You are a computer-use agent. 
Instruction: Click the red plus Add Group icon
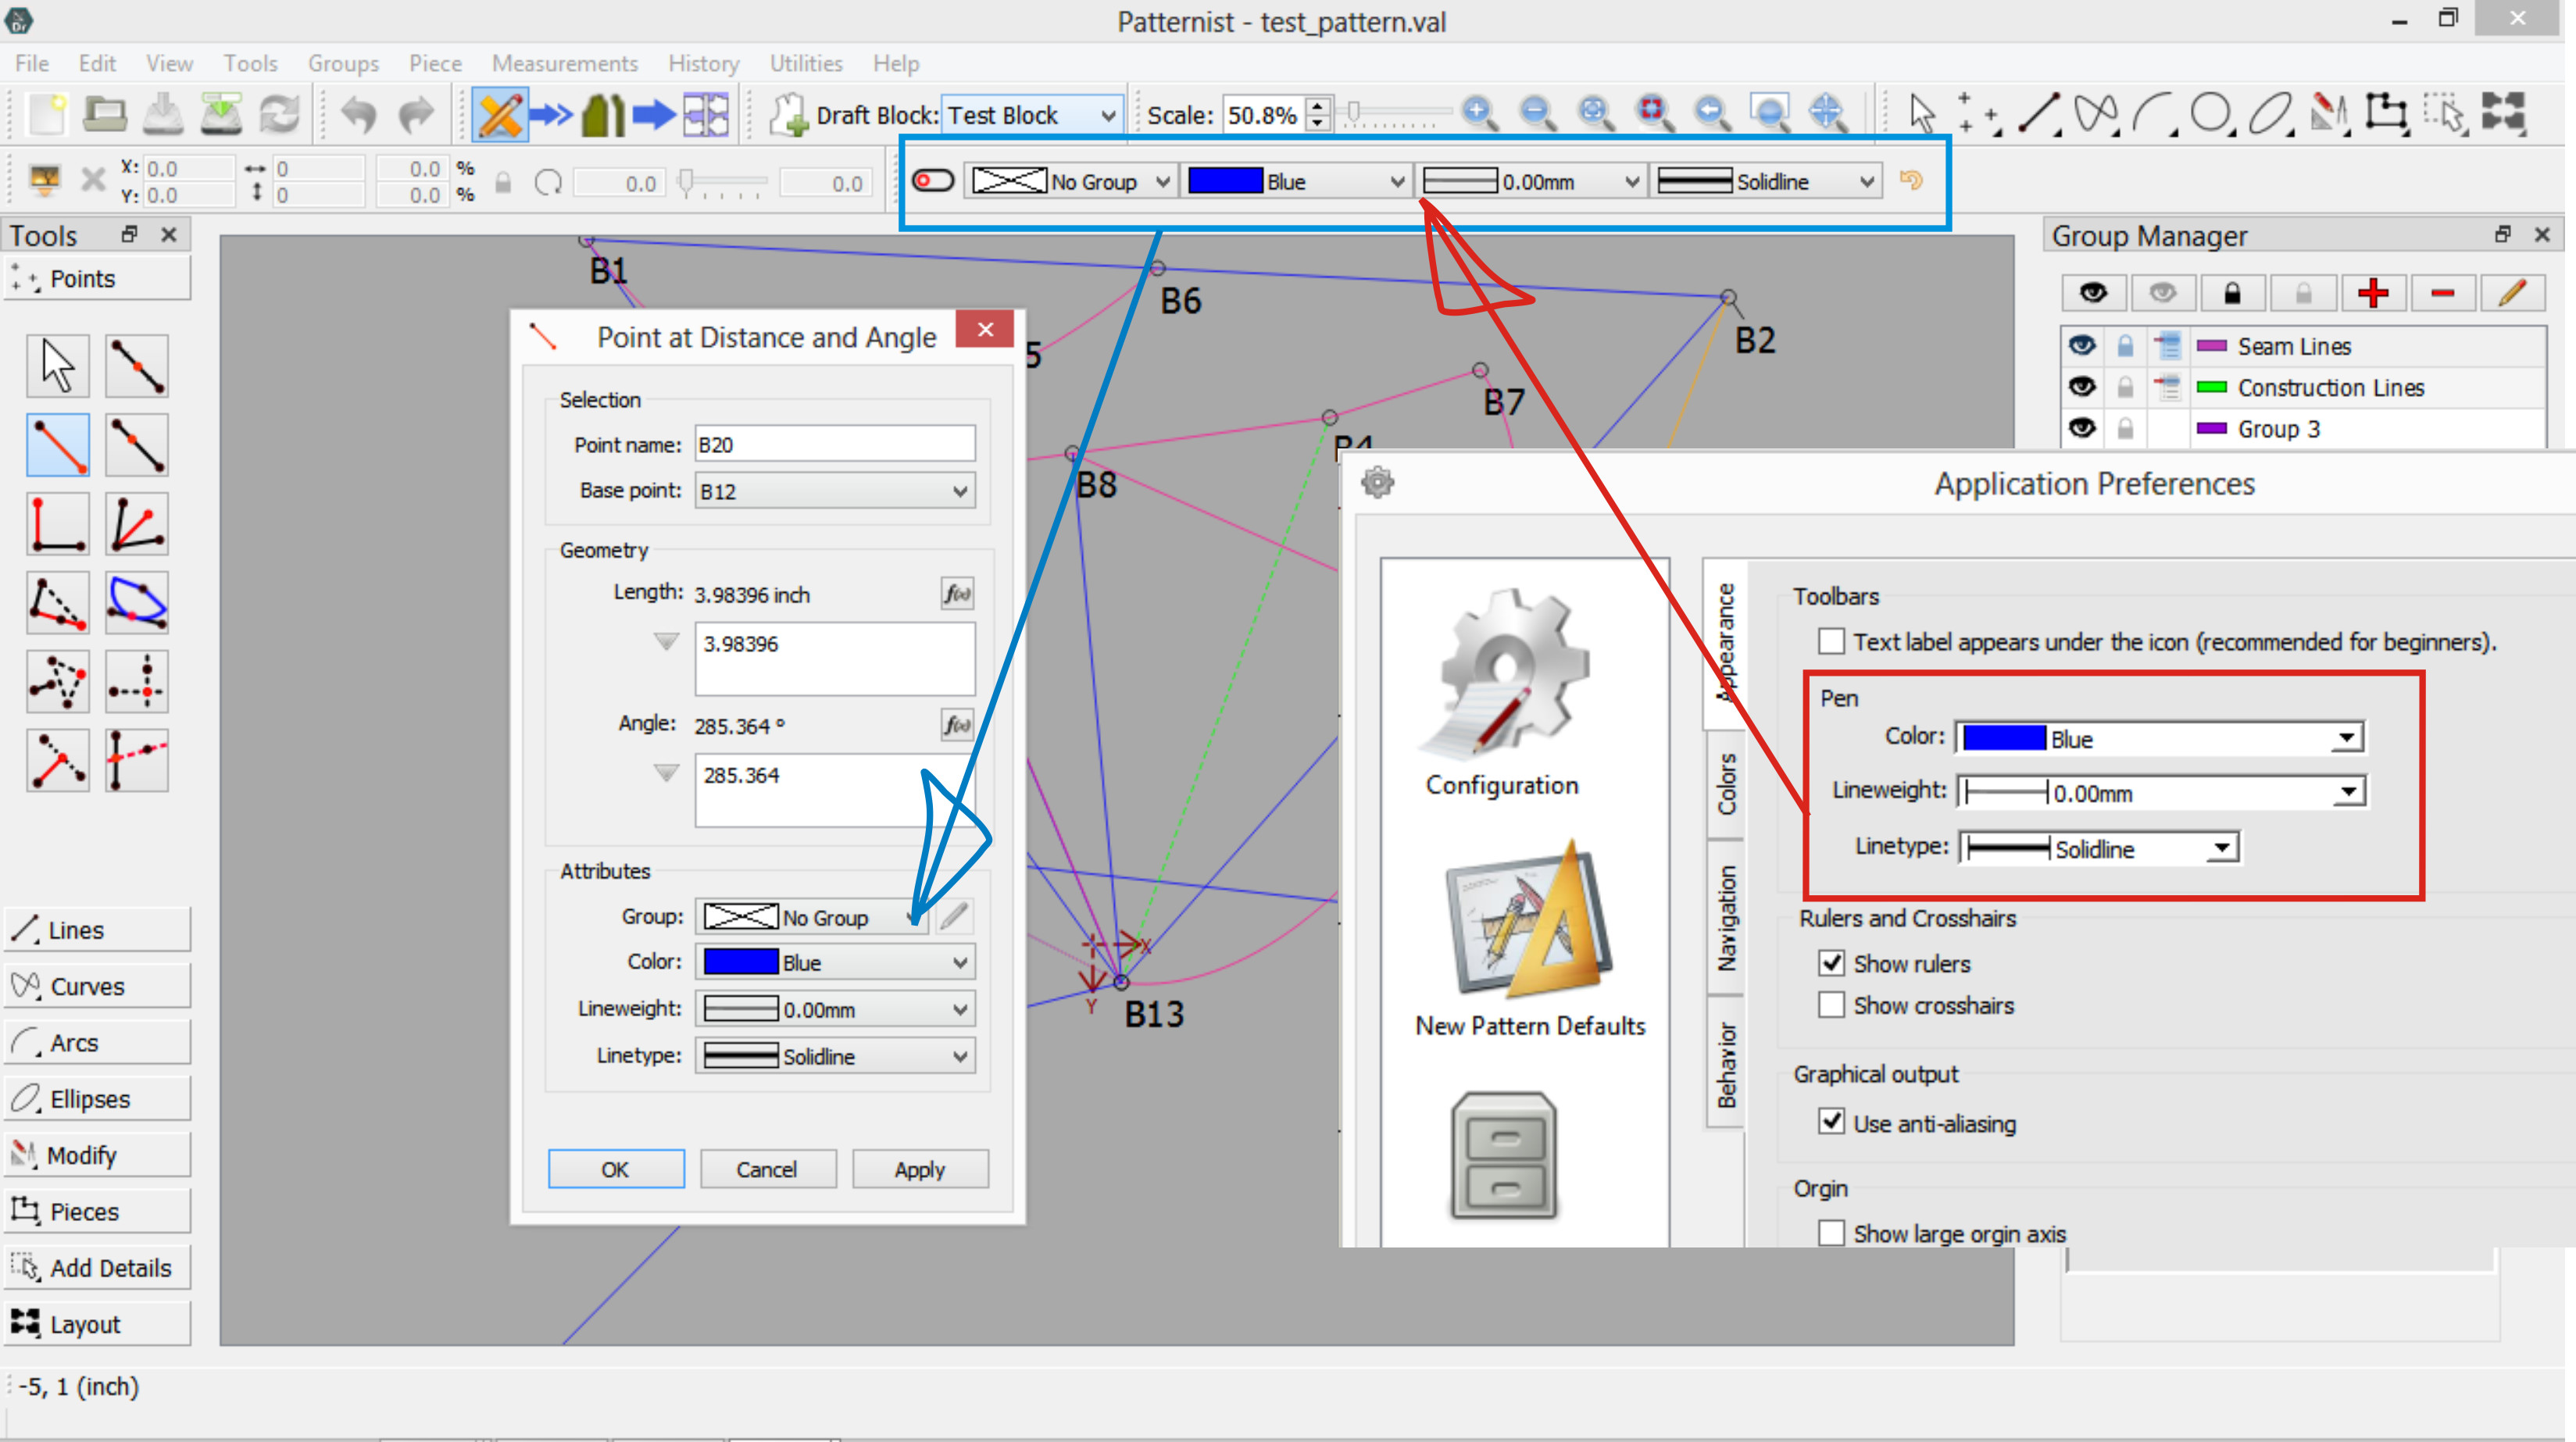pos(2372,293)
